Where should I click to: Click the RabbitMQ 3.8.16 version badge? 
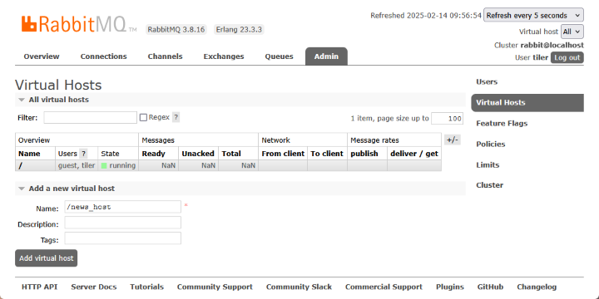(176, 29)
